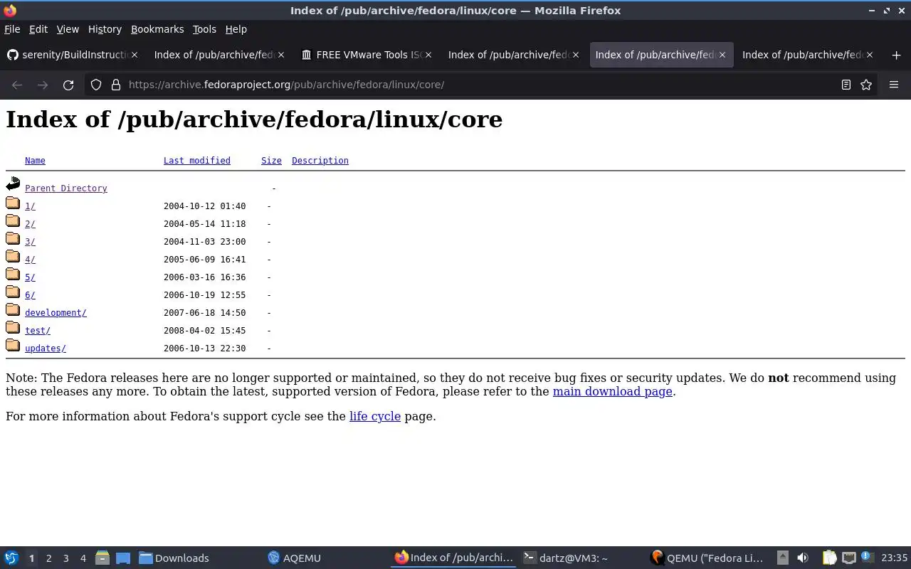Click the folder icon next to updates/
Image resolution: width=911 pixels, height=569 pixels.
click(x=13, y=345)
